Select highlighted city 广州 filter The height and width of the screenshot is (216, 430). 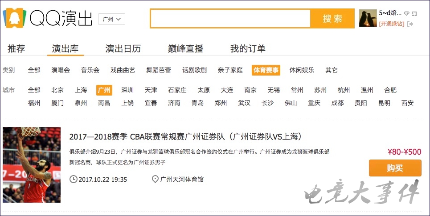(x=104, y=90)
